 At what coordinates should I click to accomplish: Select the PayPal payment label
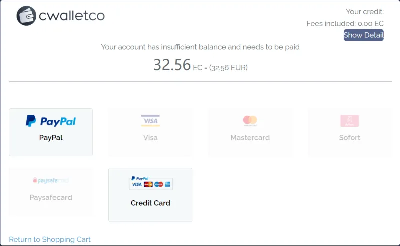[x=51, y=137]
